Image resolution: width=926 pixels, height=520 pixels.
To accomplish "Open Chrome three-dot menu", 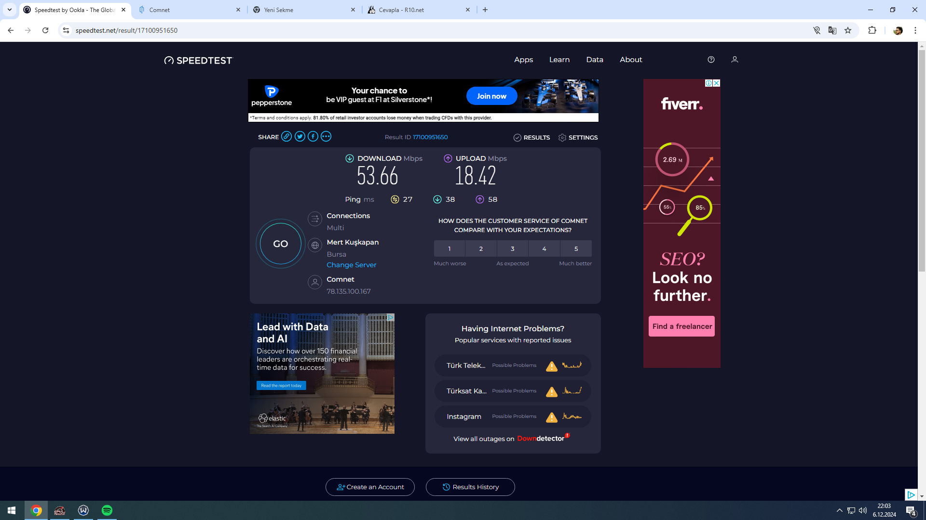I will point(915,30).
